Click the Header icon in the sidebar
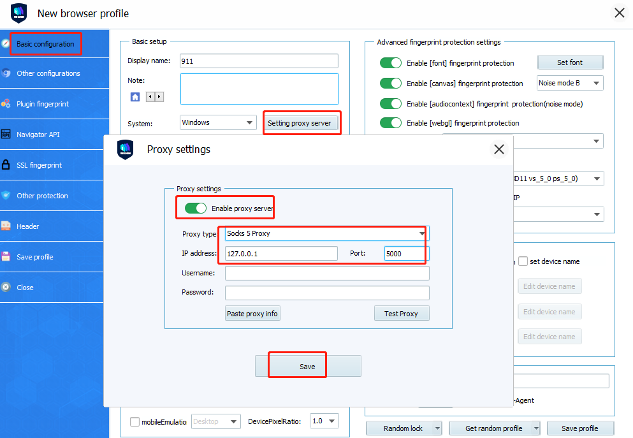Image resolution: width=633 pixels, height=438 pixels. [6, 226]
